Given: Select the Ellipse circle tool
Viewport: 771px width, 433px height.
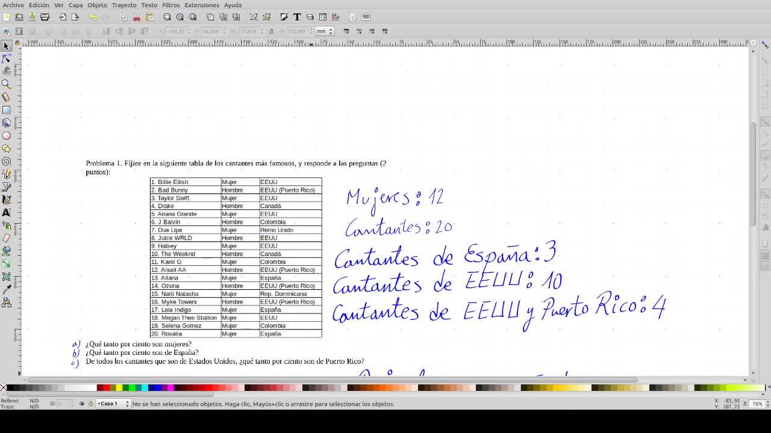Looking at the screenshot, I should click(x=7, y=136).
